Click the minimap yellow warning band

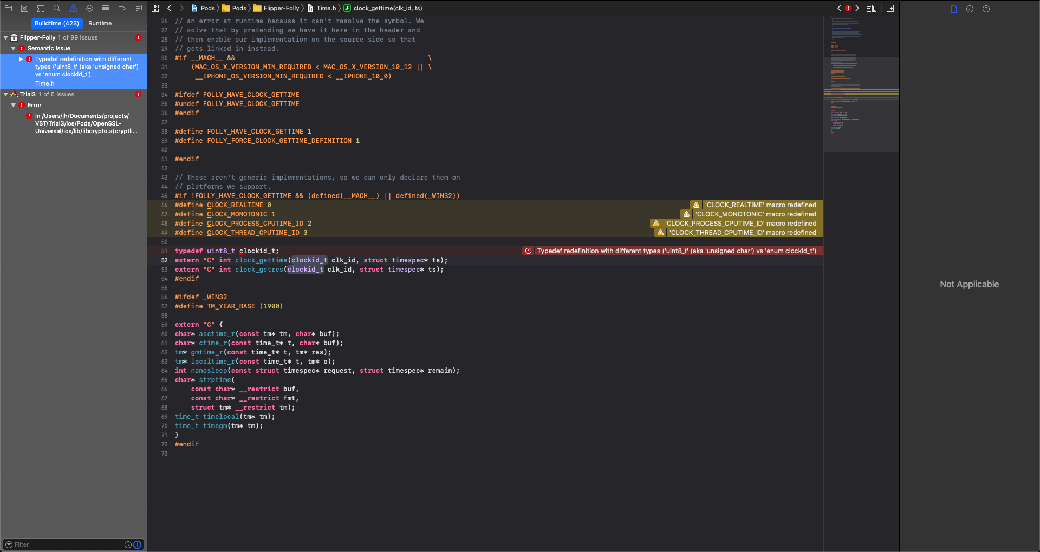[x=861, y=93]
